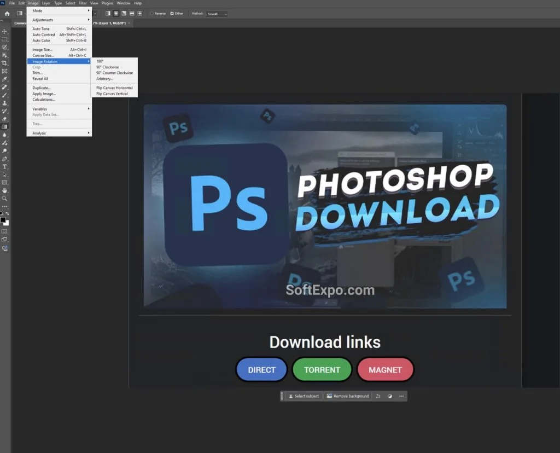The image size is (560, 453).
Task: Open the Filter menu
Action: pos(82,3)
